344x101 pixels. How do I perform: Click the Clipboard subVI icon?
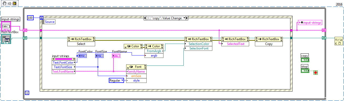339,41
